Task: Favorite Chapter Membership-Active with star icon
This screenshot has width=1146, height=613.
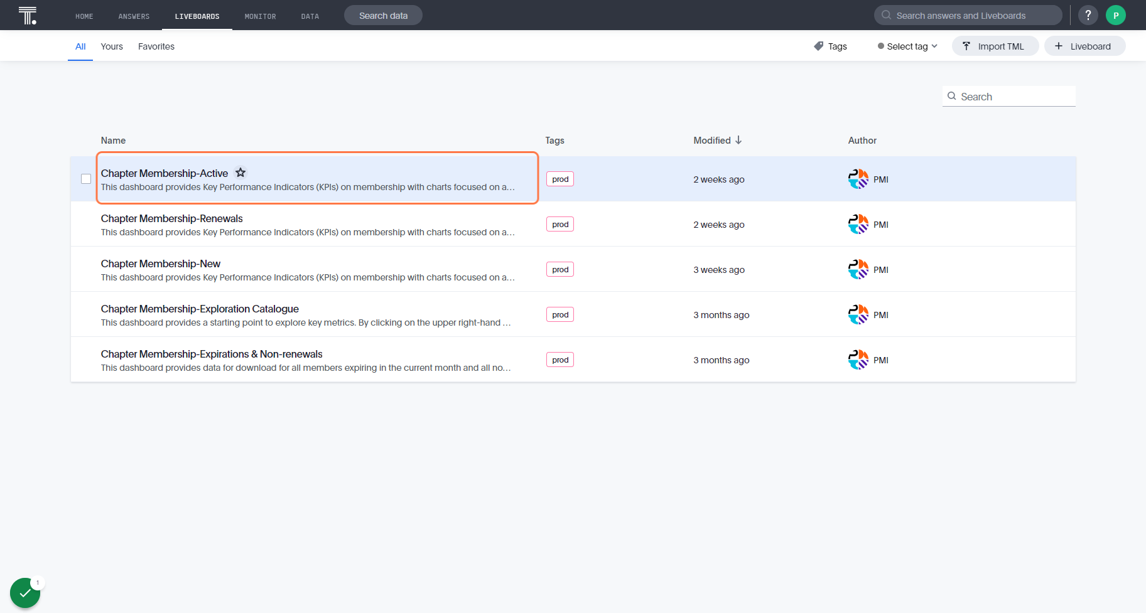Action: pyautogui.click(x=241, y=172)
